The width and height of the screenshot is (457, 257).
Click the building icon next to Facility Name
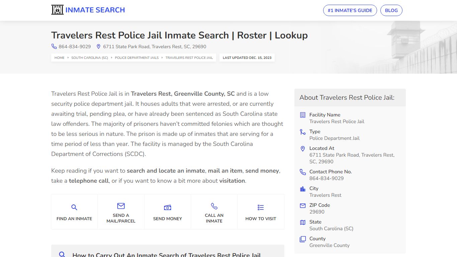(303, 115)
